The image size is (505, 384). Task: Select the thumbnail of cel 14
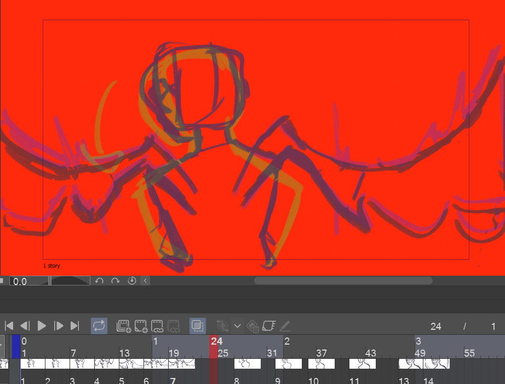click(437, 364)
